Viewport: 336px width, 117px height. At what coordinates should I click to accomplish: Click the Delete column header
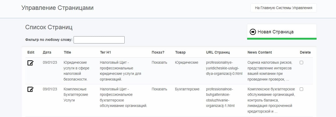click(305, 52)
